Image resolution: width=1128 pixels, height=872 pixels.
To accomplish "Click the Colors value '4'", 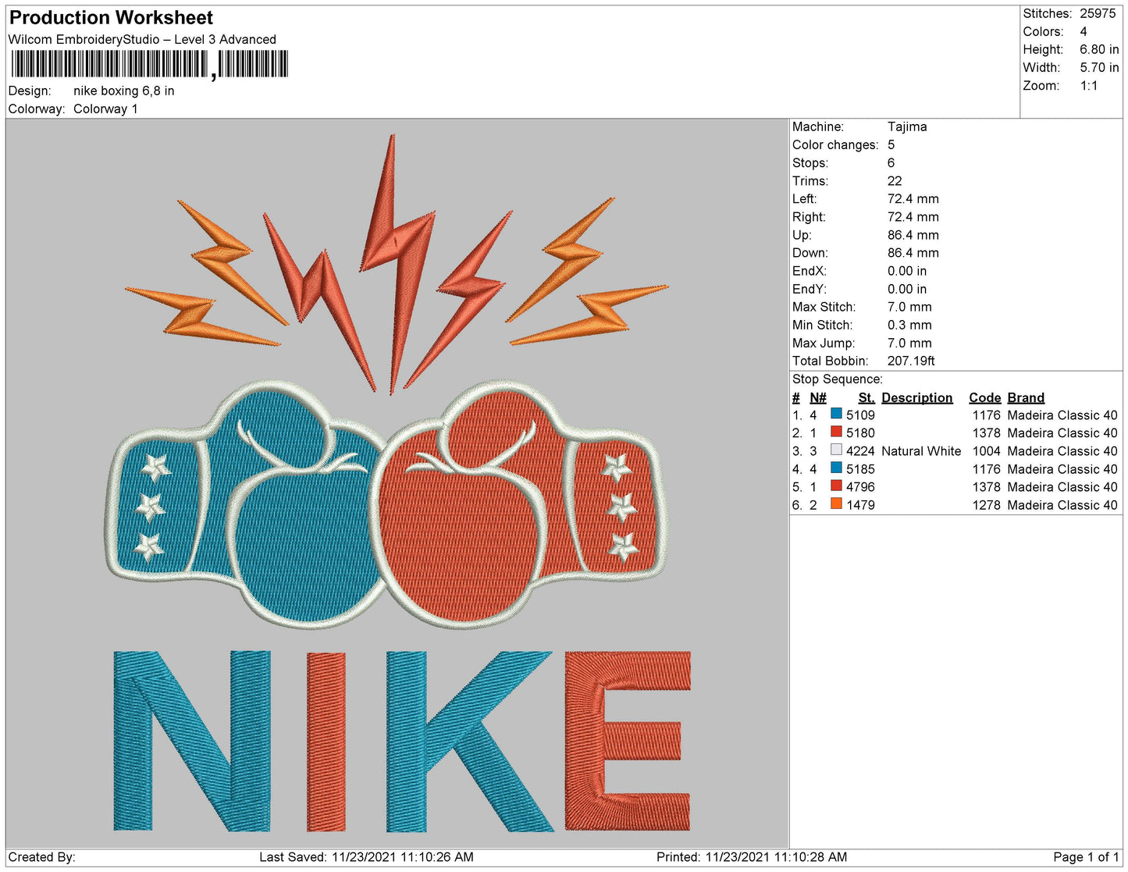I will pyautogui.click(x=1084, y=32).
